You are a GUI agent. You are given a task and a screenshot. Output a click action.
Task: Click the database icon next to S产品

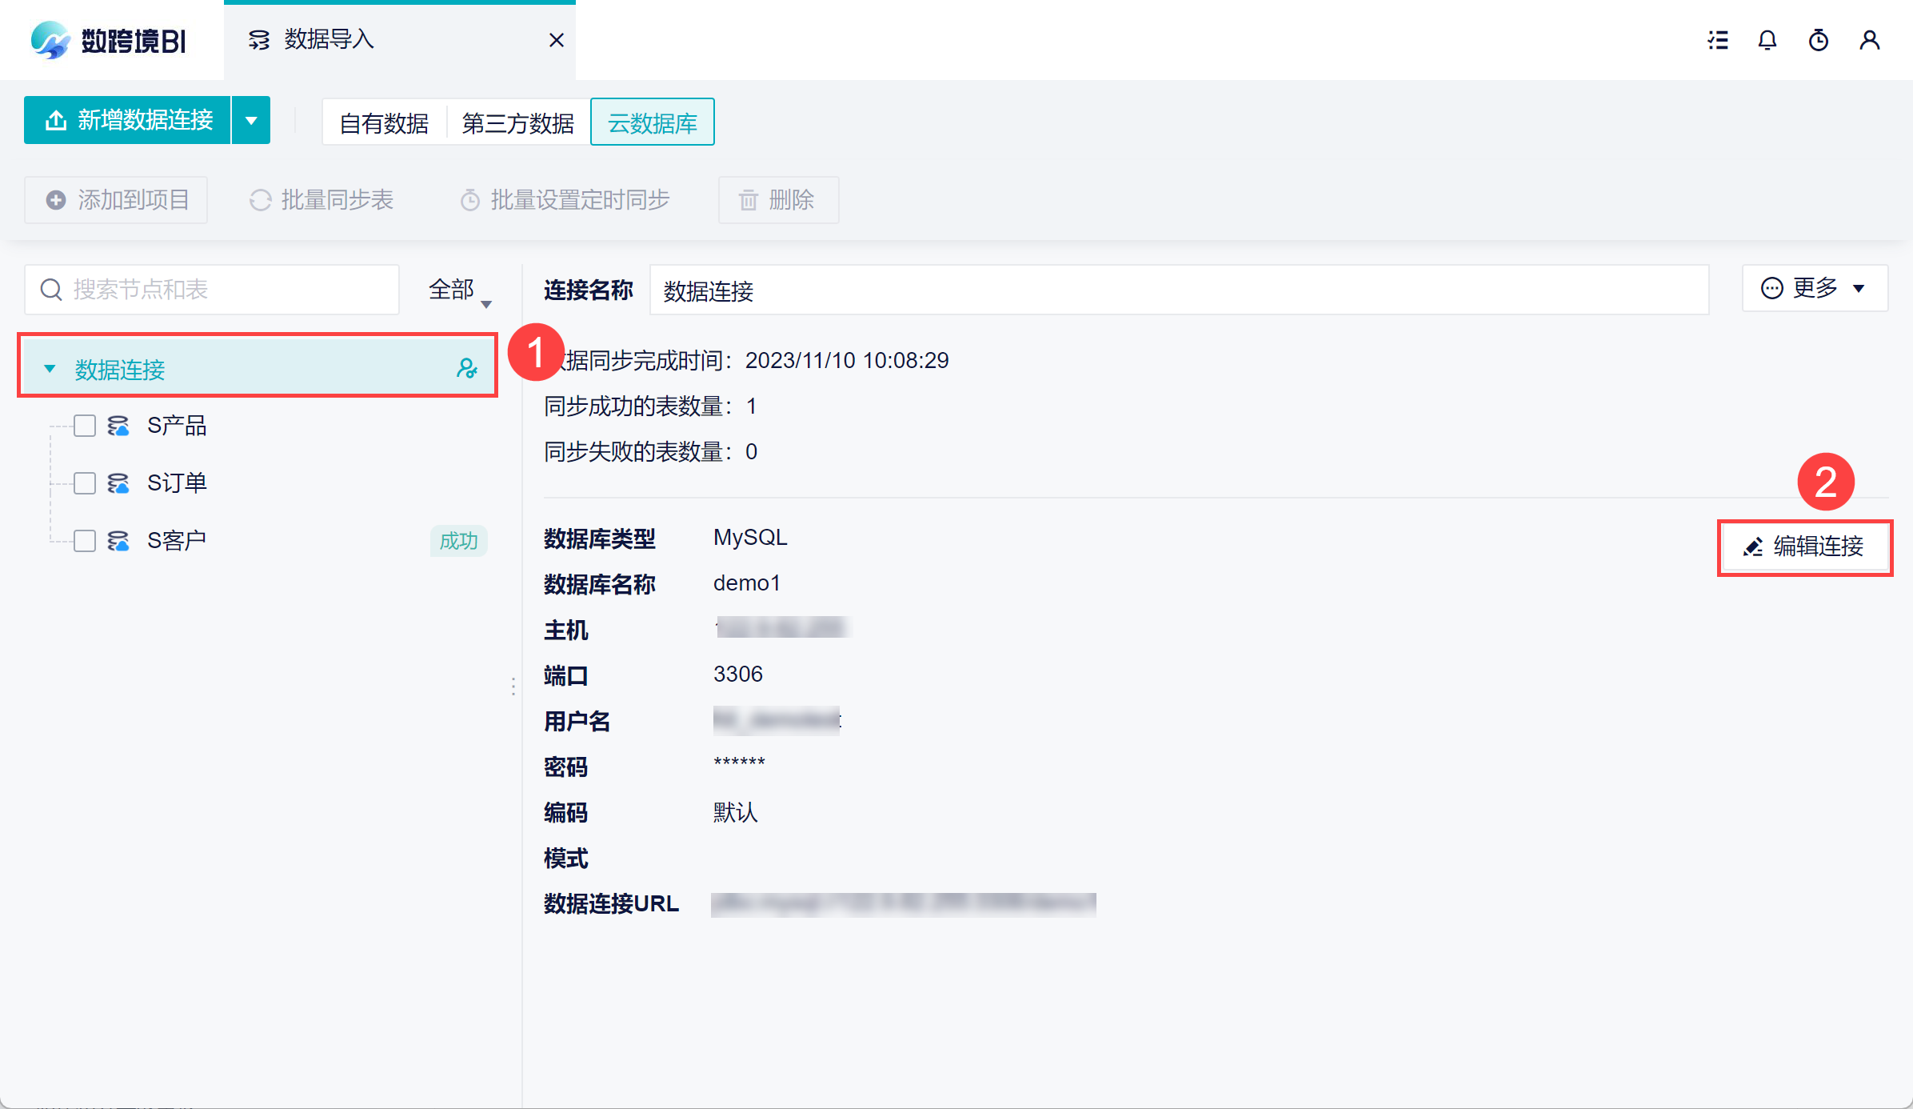118,426
